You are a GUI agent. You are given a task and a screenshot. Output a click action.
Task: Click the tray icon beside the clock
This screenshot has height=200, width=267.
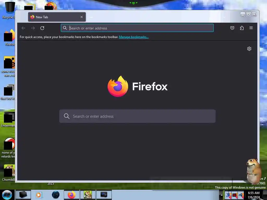(x=241, y=195)
